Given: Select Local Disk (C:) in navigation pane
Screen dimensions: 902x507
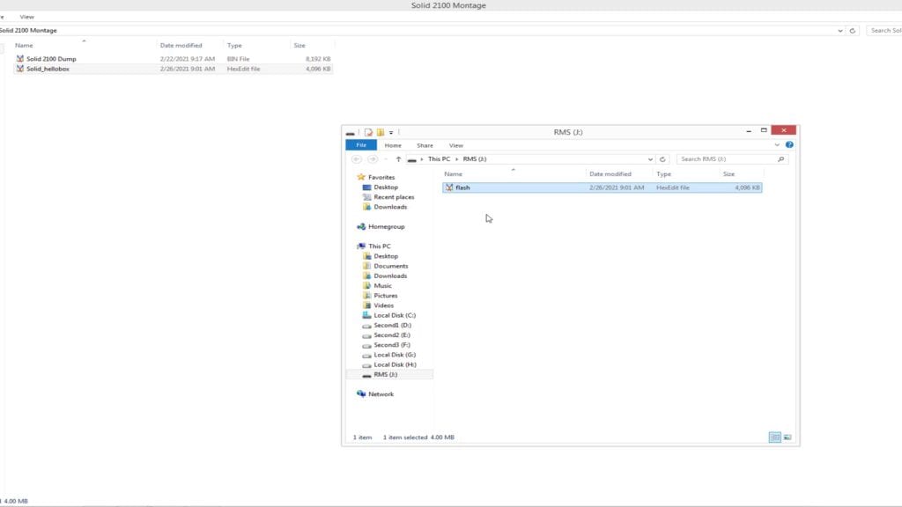Looking at the screenshot, I should (x=394, y=315).
